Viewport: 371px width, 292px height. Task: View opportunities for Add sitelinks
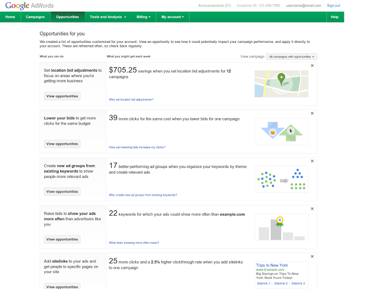(x=62, y=286)
